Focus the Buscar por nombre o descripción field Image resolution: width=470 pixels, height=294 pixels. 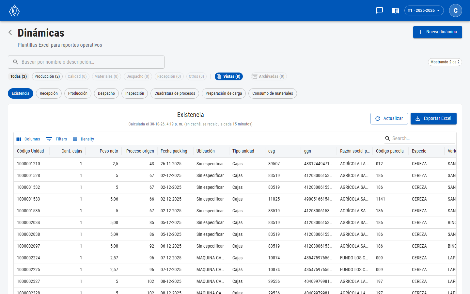click(x=86, y=62)
